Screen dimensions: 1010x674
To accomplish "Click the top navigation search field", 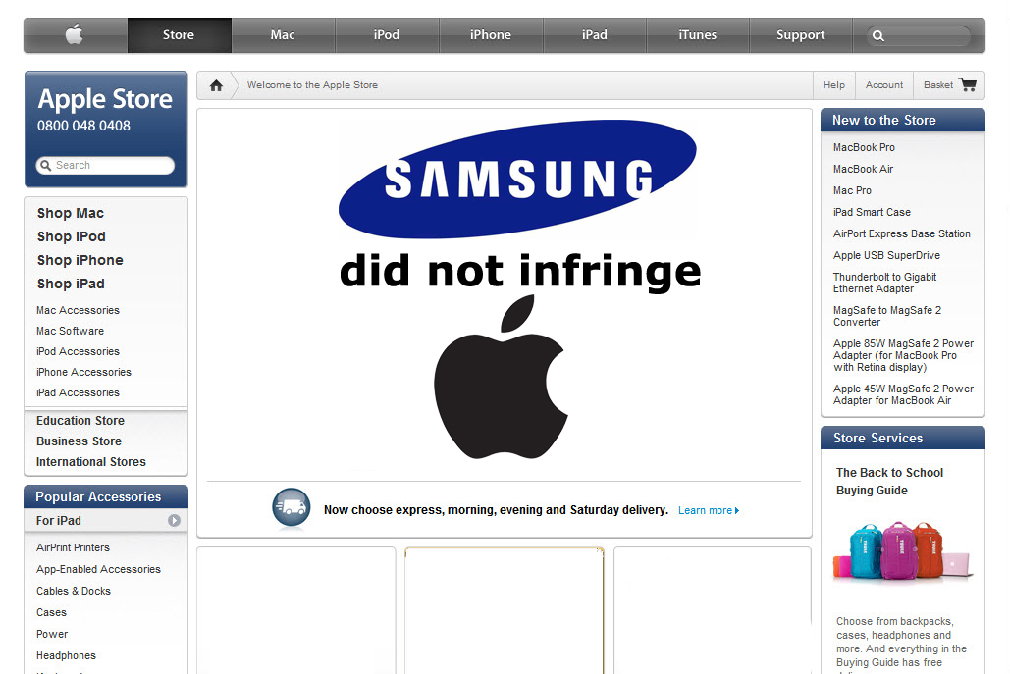I will [x=918, y=36].
